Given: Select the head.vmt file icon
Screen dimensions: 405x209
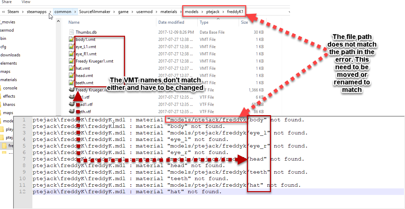Looking at the screenshot, I should click(72, 76).
